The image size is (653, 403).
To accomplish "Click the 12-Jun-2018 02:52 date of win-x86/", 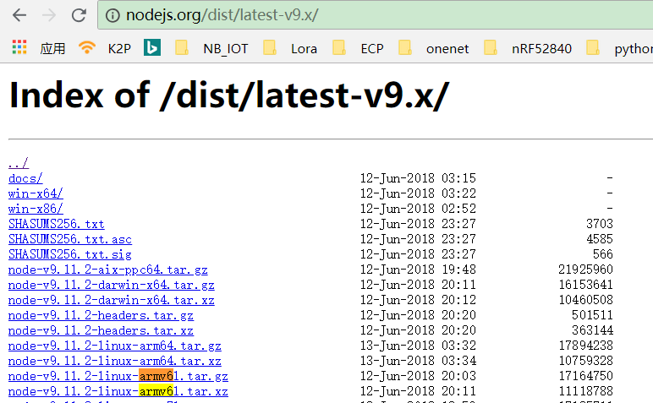I will (x=418, y=209).
